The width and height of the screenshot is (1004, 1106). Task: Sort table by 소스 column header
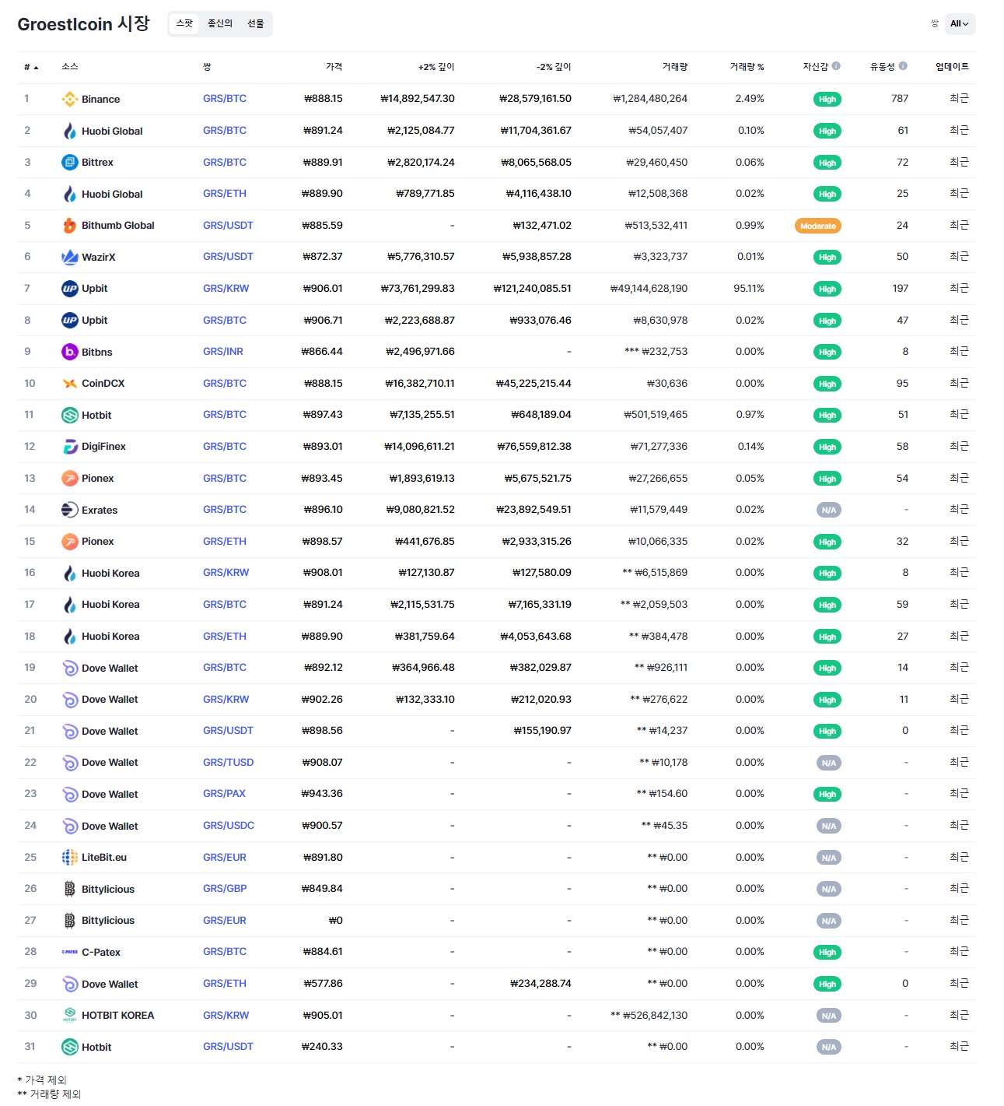[x=70, y=67]
